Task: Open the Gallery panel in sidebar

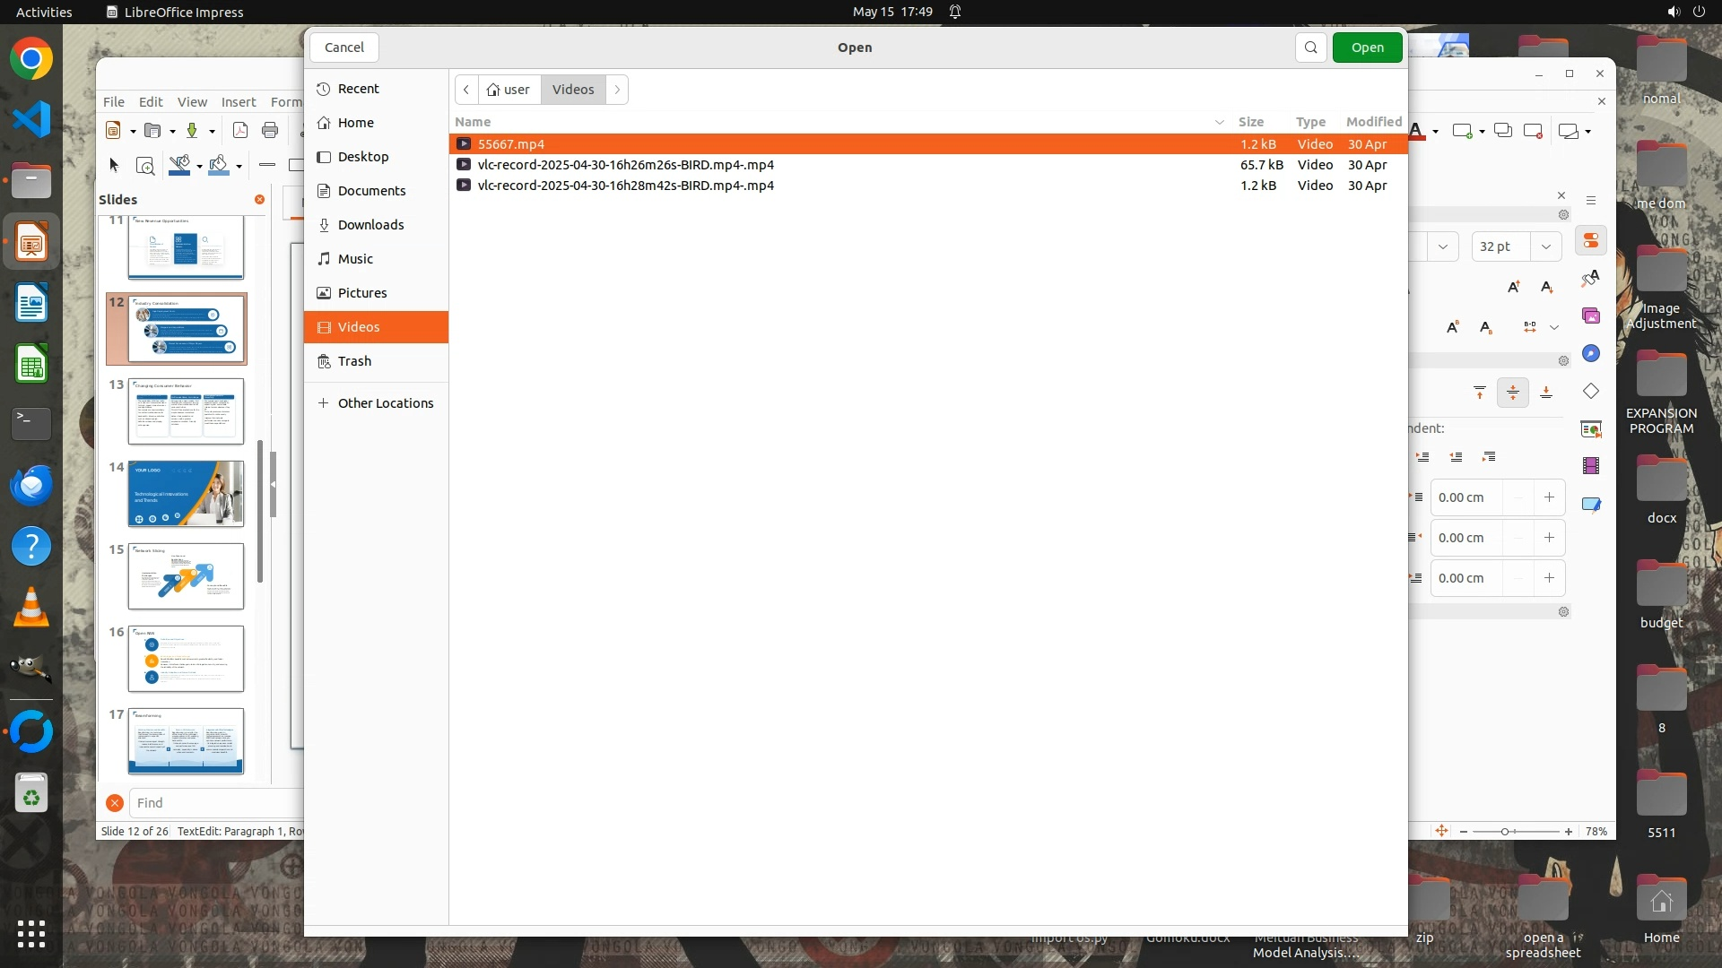Action: point(1590,316)
